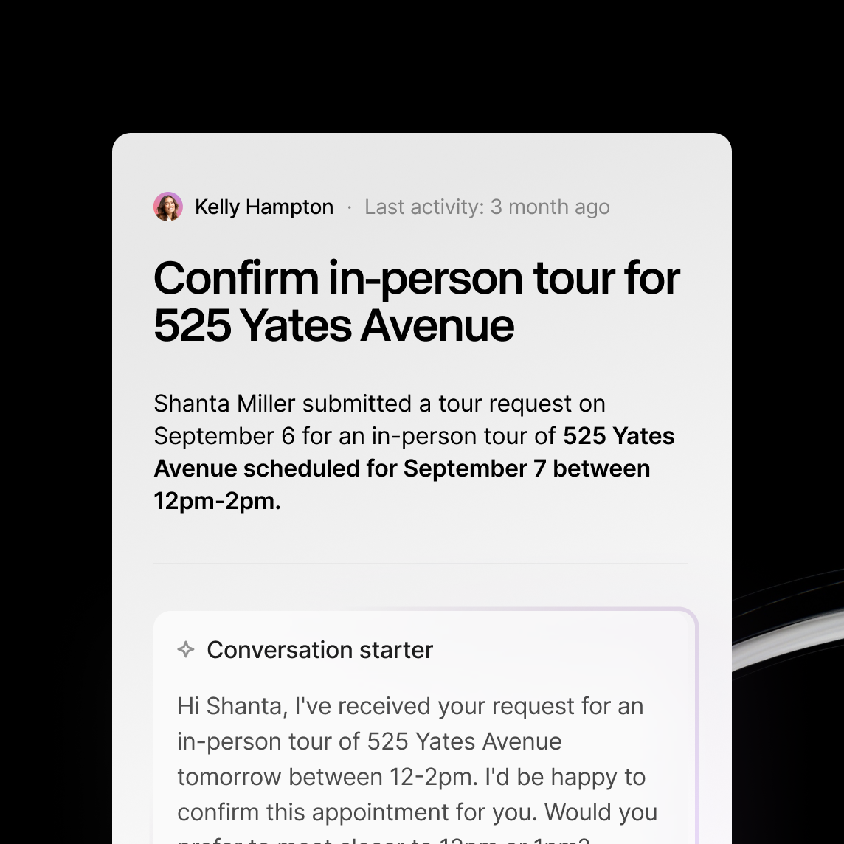Click "tomorrow between 12-2pm" in the message
The width and height of the screenshot is (844, 844).
[x=316, y=777]
